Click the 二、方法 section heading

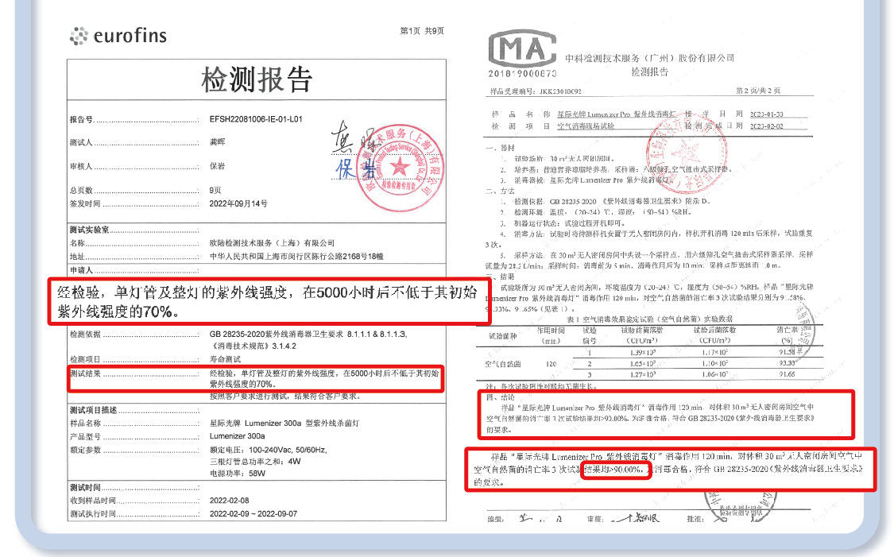(500, 191)
